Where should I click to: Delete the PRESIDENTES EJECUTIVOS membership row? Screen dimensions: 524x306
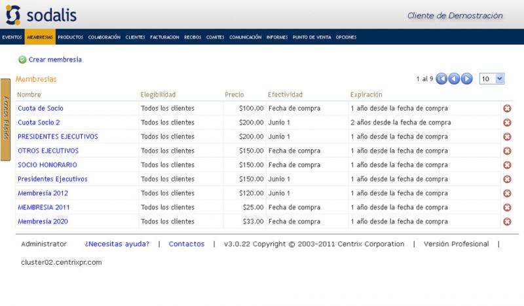(507, 137)
